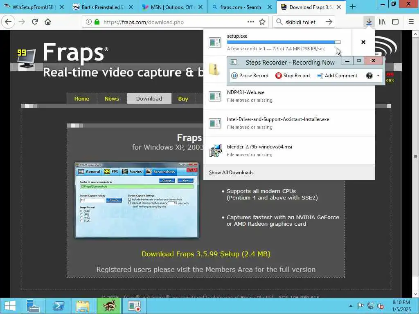Show site information for fraps.com
Image resolution: width=419 pixels, height=314 pixels.
[88, 22]
